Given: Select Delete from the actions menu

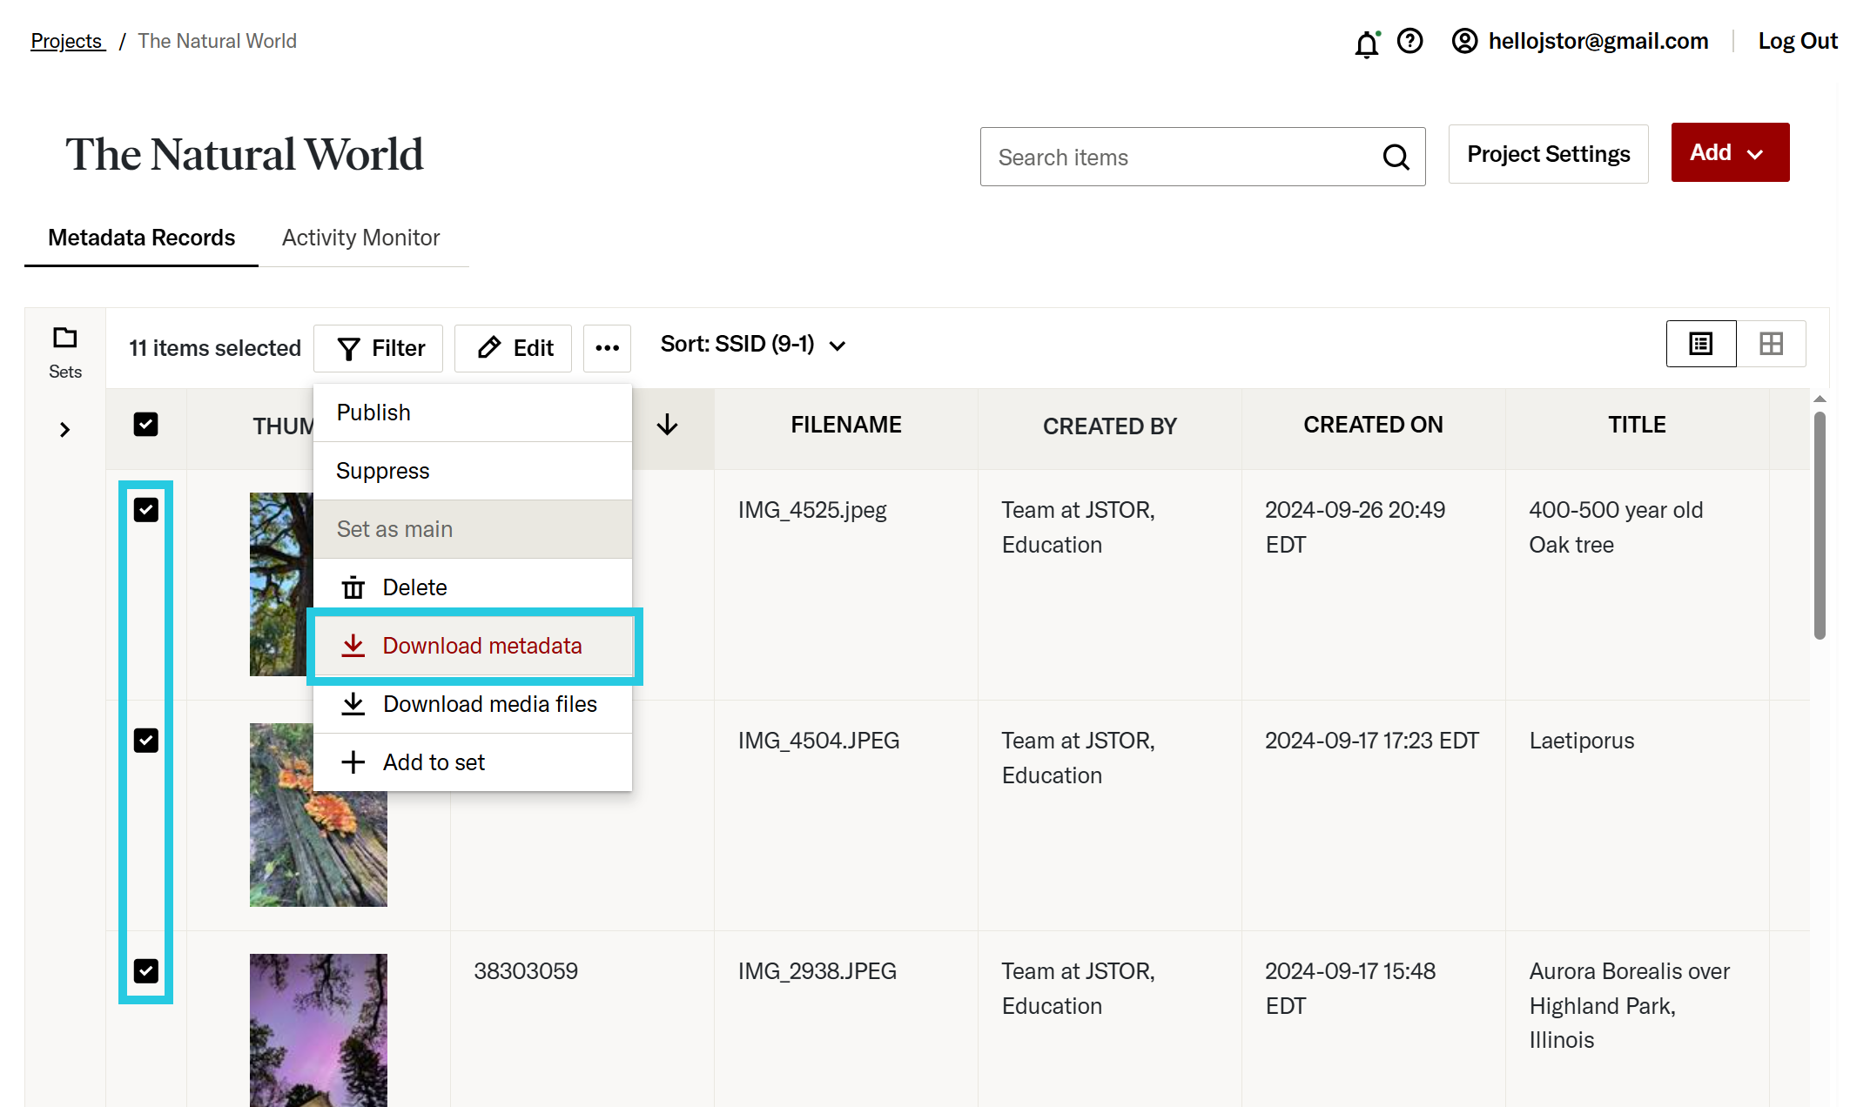Looking at the screenshot, I should point(473,587).
